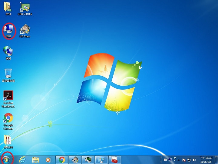Select the 資源回收筒 Recycle Bin icon
The width and height of the screenshot is (218, 164).
coord(8,75)
